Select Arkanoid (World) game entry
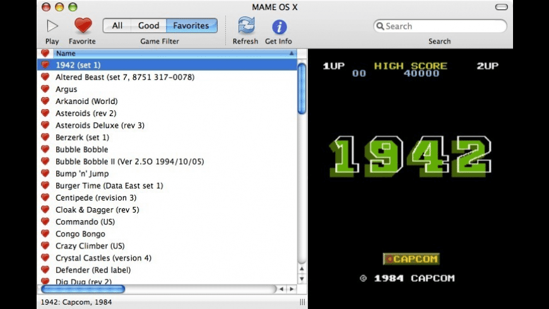Viewport: 549px width, 309px height. click(167, 101)
